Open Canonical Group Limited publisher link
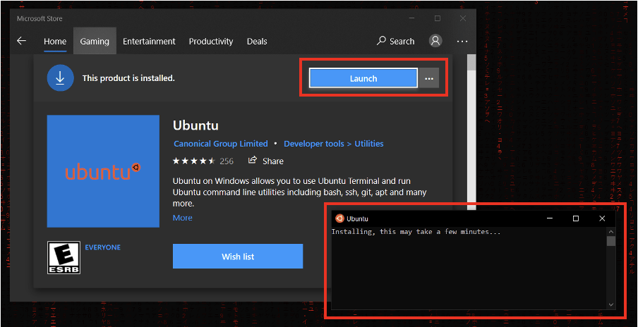This screenshot has width=638, height=327. (x=221, y=144)
